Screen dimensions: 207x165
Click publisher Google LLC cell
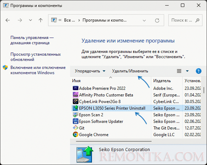[x=164, y=134]
